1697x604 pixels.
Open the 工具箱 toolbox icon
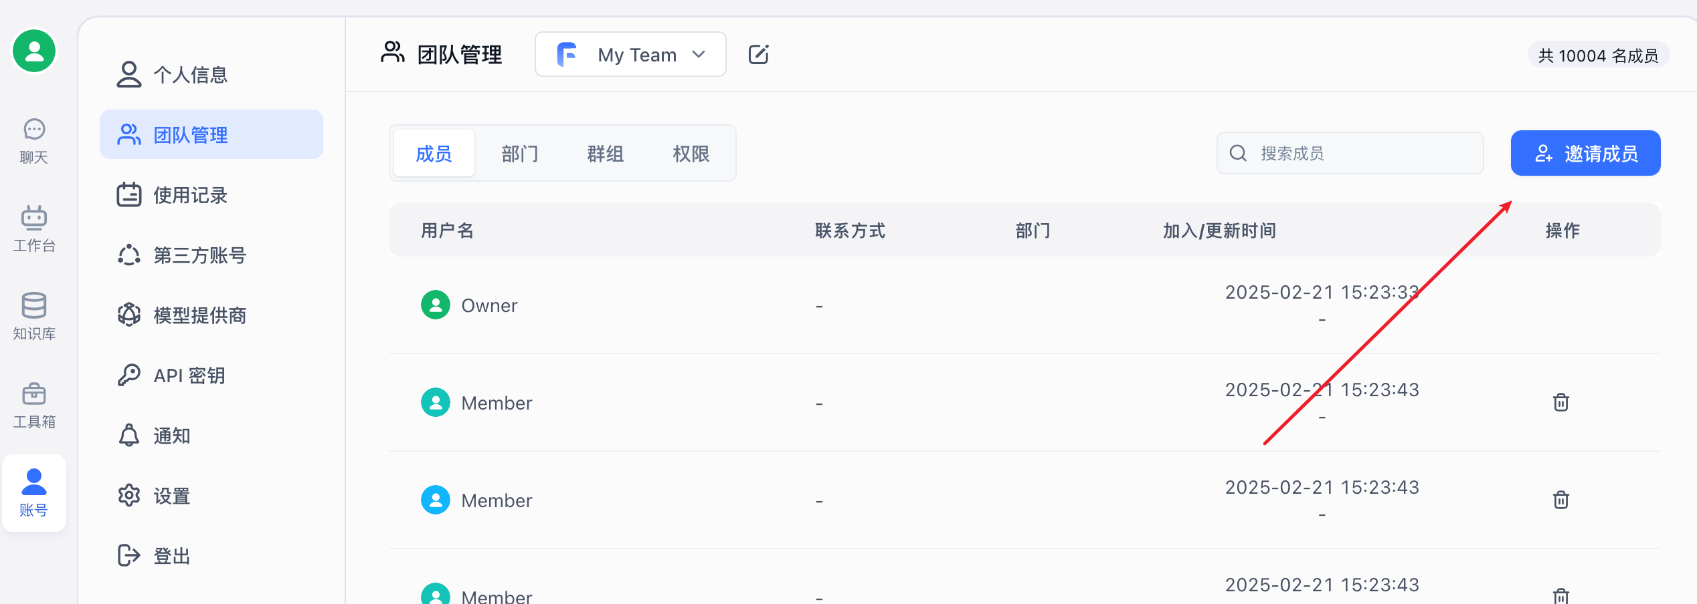point(33,404)
